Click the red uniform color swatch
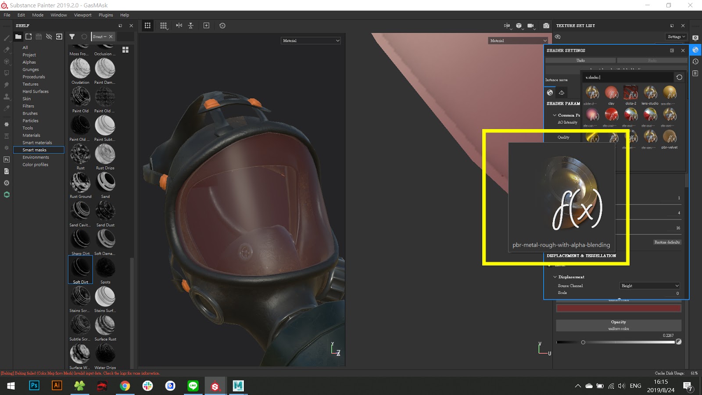702x395 pixels. coord(619,309)
